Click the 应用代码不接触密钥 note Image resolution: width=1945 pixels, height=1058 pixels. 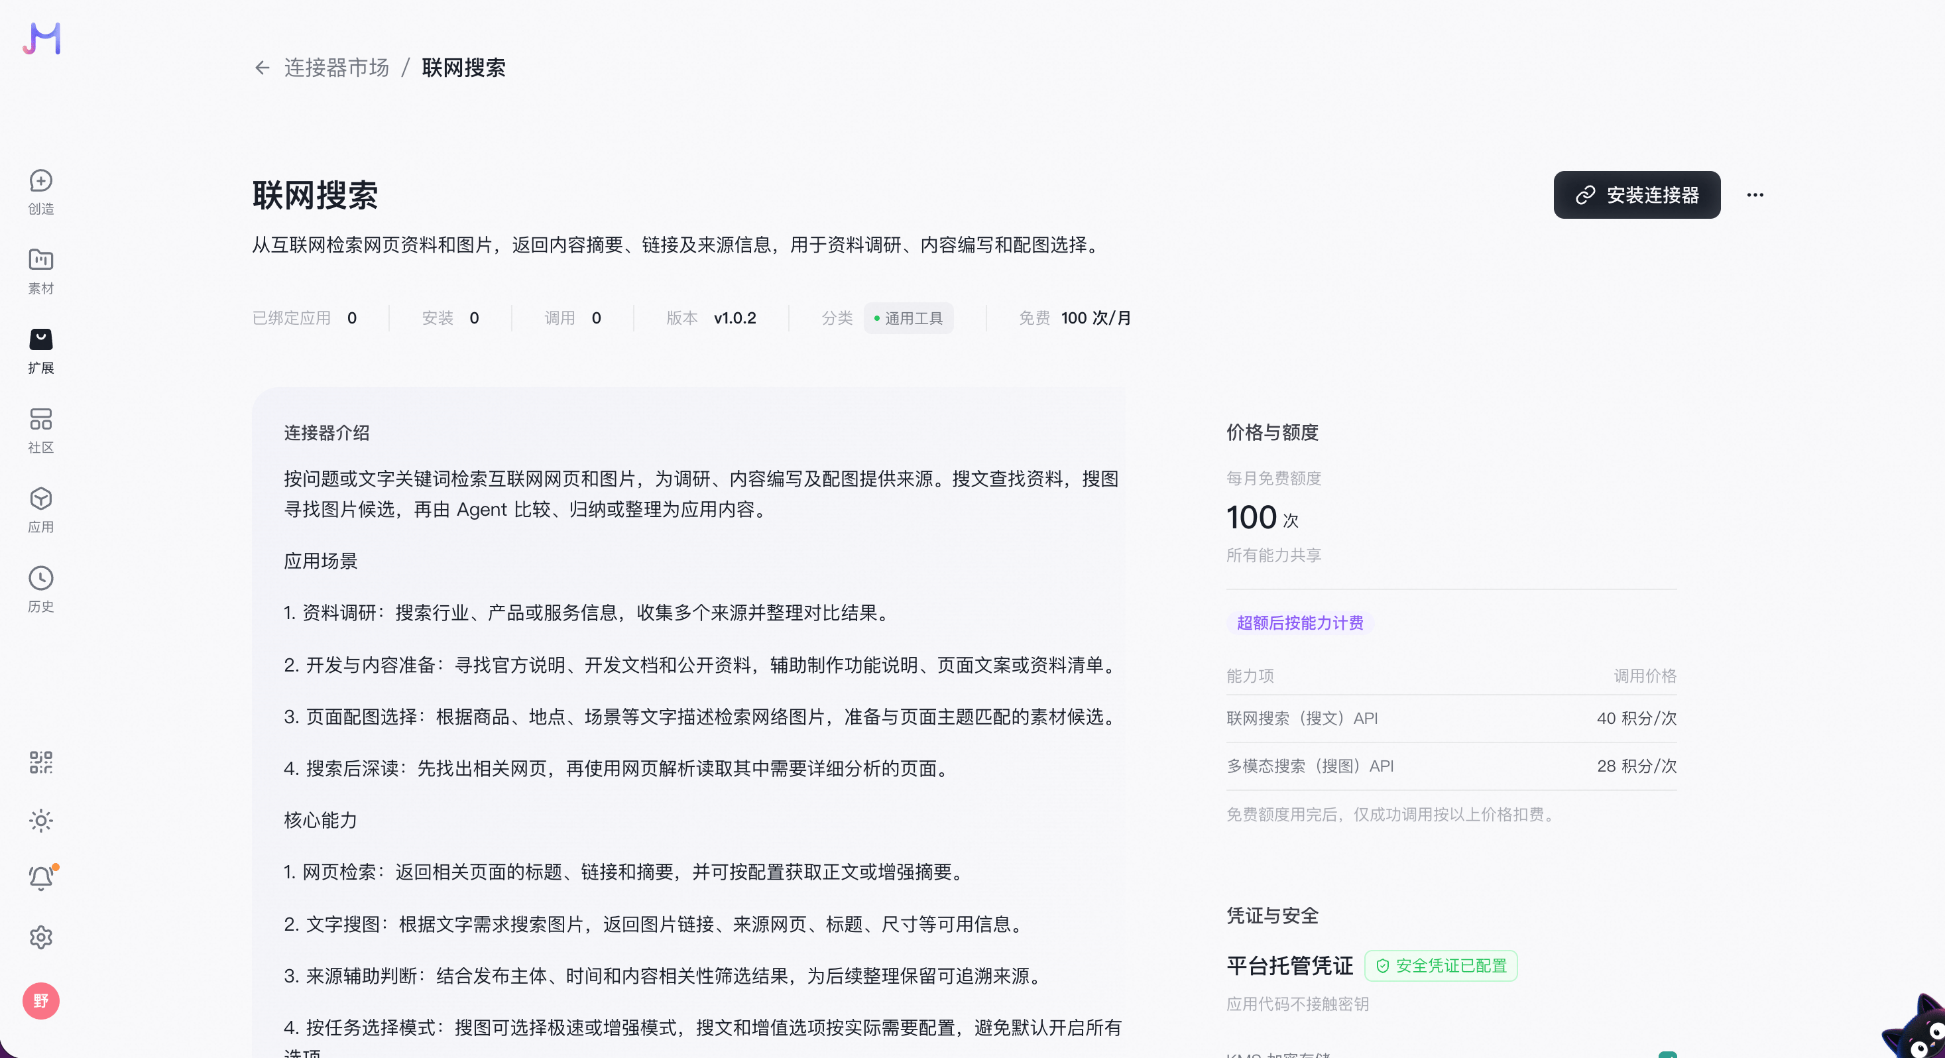tap(1297, 1004)
